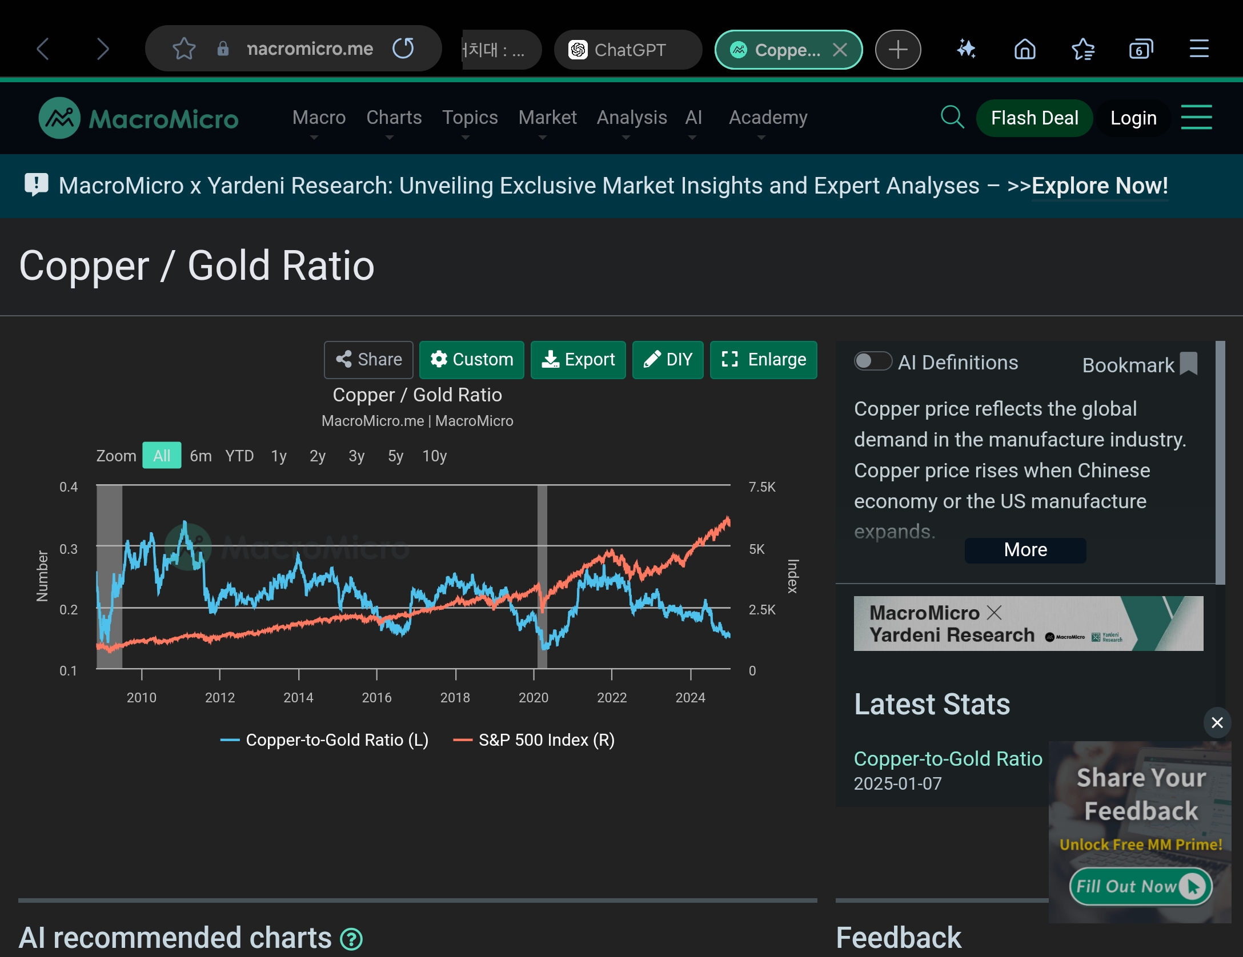This screenshot has width=1243, height=957.
Task: Switch to the Korean-titled browser tab
Action: [x=502, y=50]
